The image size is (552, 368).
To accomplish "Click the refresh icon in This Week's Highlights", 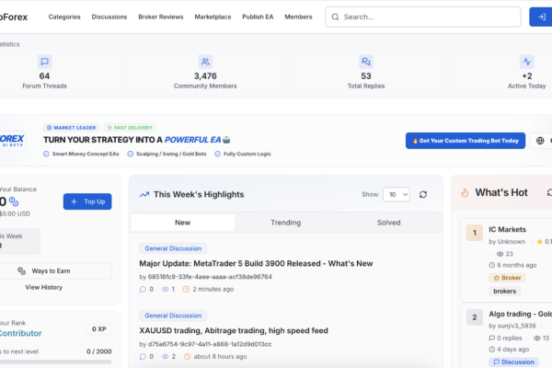I will 423,194.
